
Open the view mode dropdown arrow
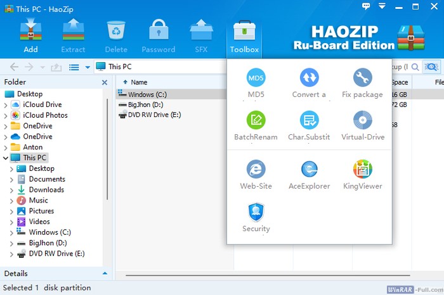[x=88, y=66]
